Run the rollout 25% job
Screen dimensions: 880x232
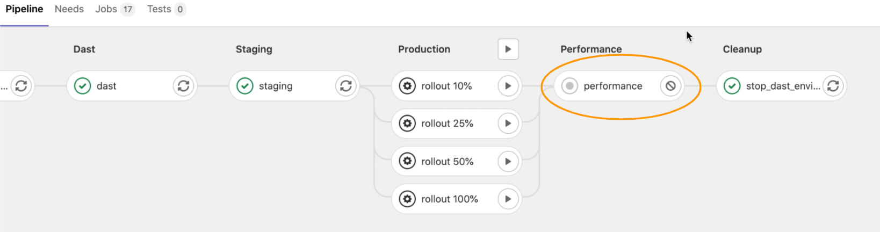pyautogui.click(x=508, y=124)
